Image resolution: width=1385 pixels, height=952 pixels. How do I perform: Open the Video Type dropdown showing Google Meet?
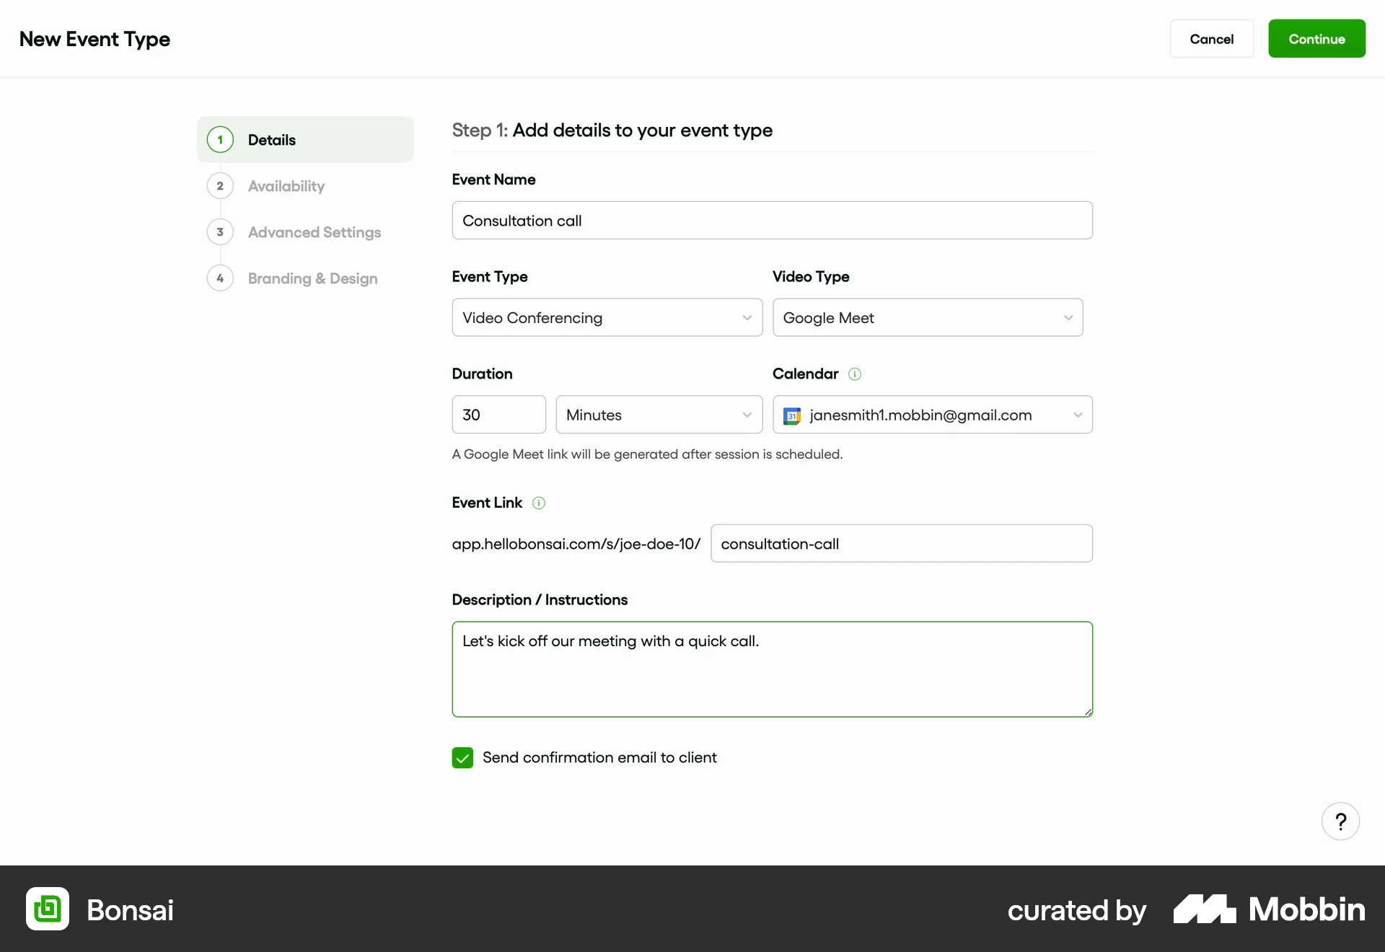928,317
